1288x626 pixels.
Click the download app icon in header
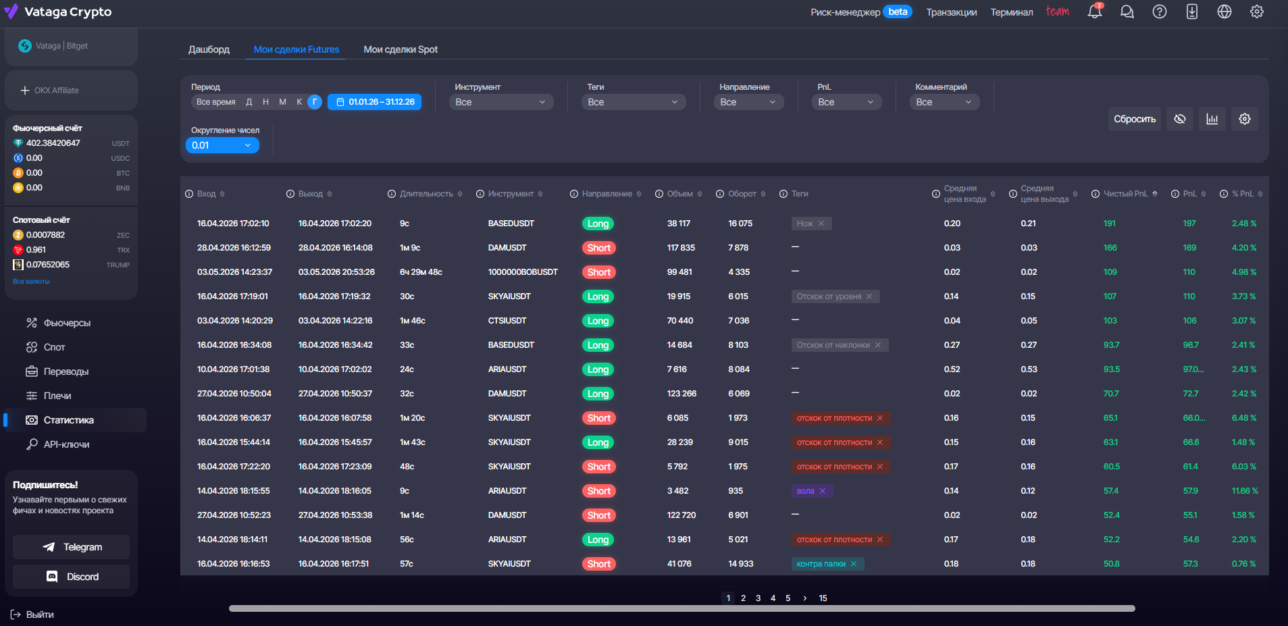point(1191,11)
